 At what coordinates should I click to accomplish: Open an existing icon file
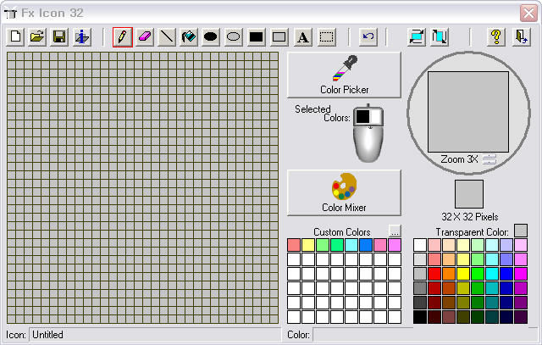(x=37, y=36)
